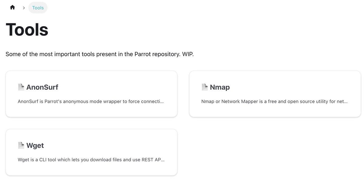Click the truncated ellipsis of AnonSurf description

162,102
